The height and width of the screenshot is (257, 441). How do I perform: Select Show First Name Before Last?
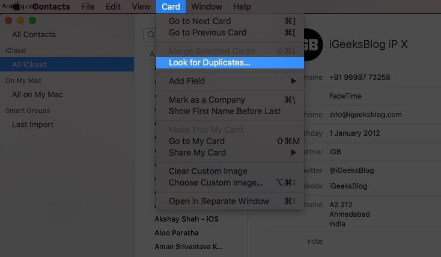click(x=230, y=111)
